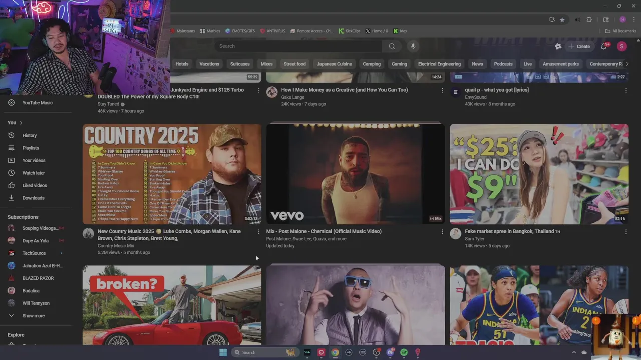This screenshot has height=360, width=641.
Task: Open the YouTube account avatar menu
Action: pyautogui.click(x=621, y=46)
